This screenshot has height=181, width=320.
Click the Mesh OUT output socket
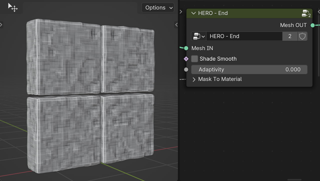pos(312,25)
